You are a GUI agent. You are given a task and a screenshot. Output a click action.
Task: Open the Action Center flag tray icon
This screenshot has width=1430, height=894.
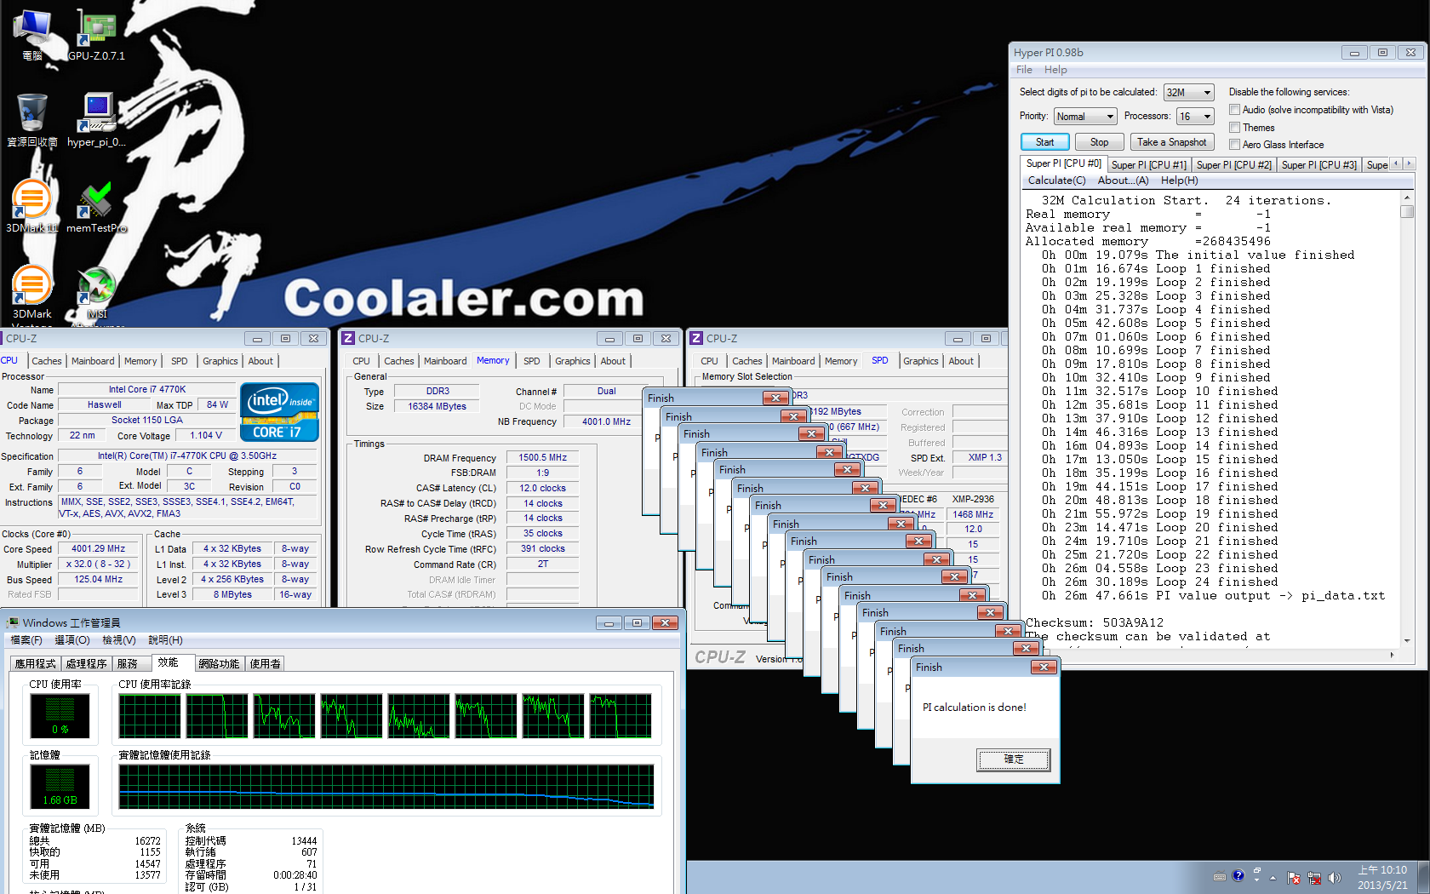tap(1294, 878)
